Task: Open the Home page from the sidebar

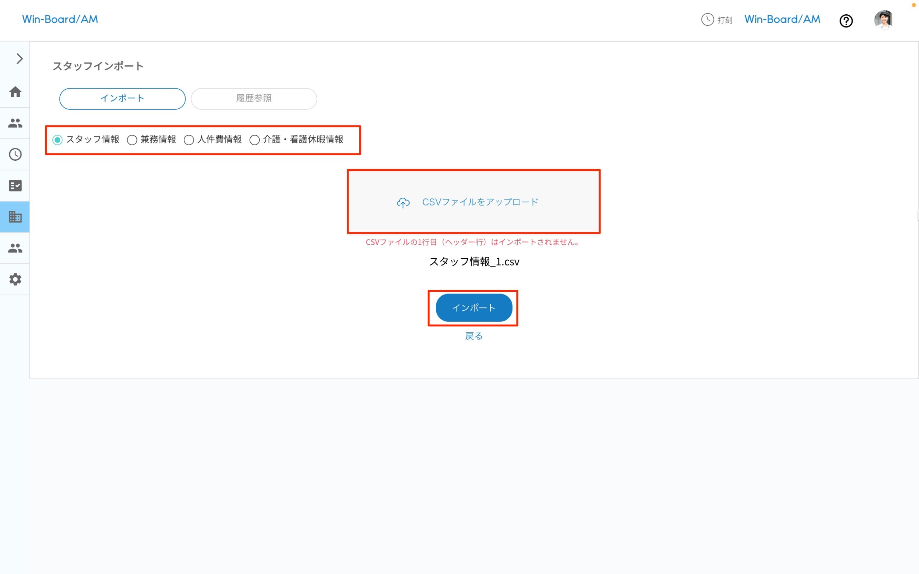Action: 15,92
